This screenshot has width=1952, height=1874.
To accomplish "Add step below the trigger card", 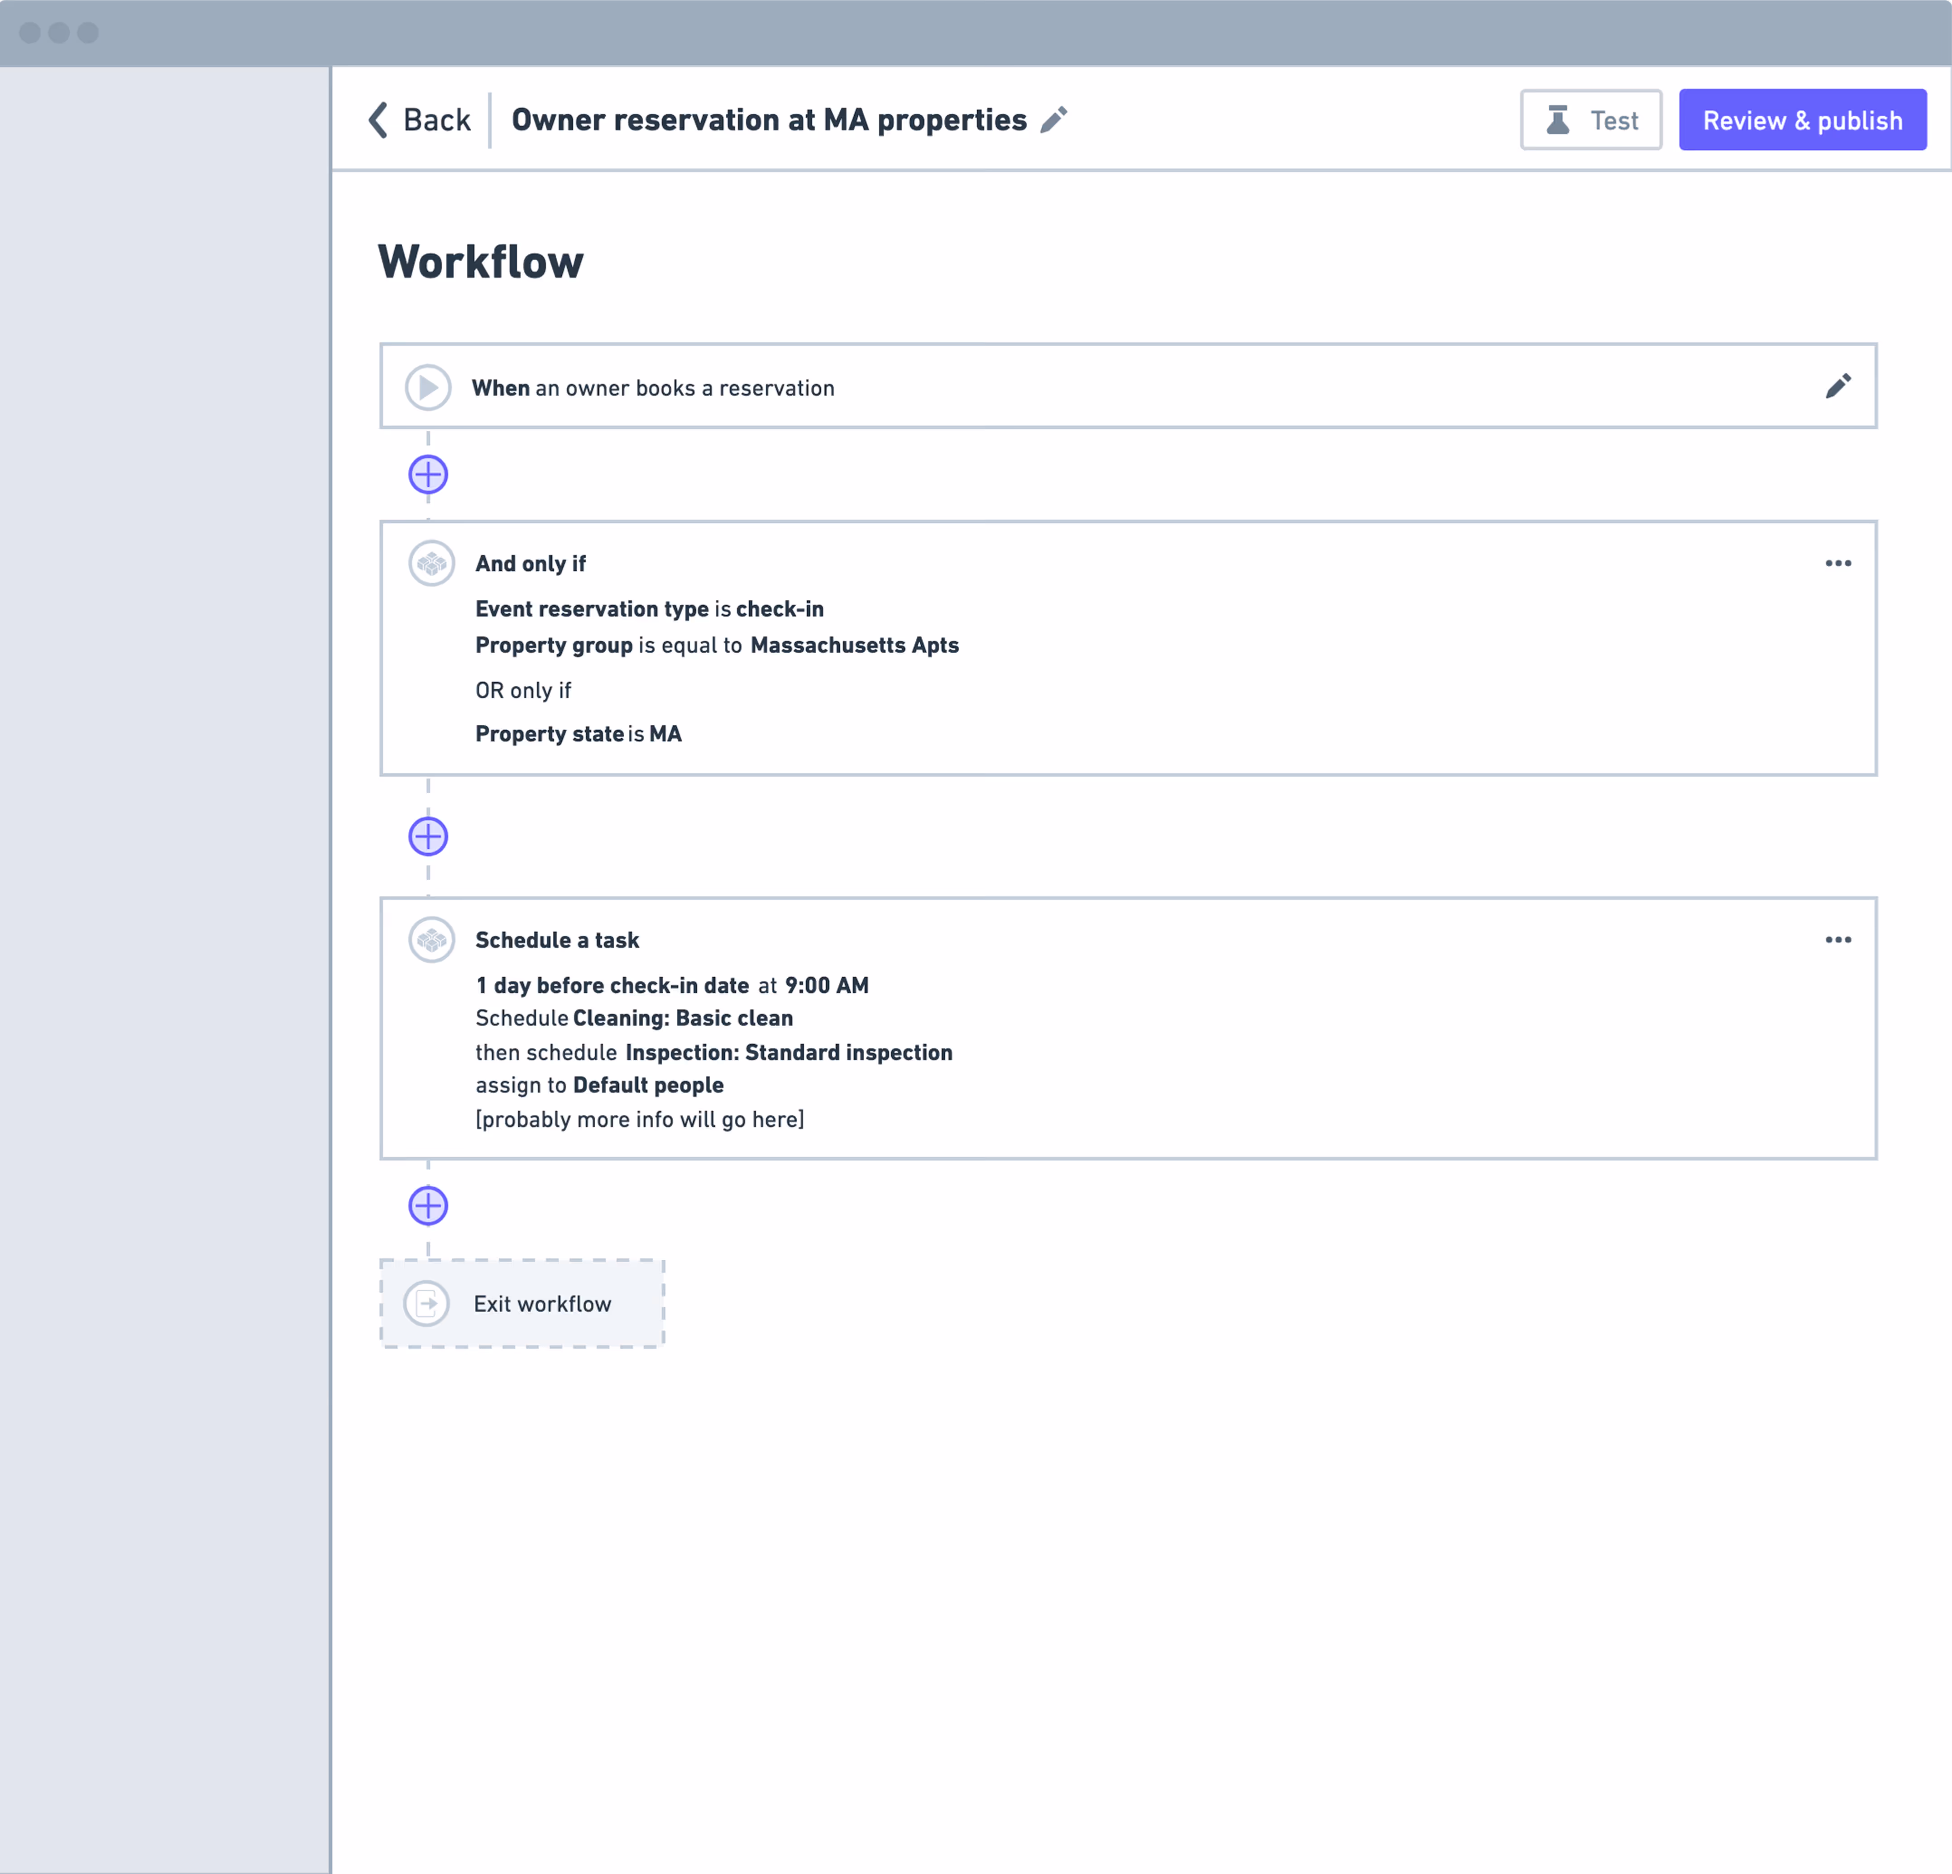I will coord(428,474).
